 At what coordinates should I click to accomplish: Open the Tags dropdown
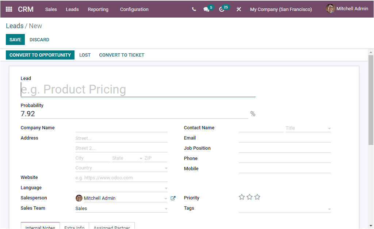(329, 208)
